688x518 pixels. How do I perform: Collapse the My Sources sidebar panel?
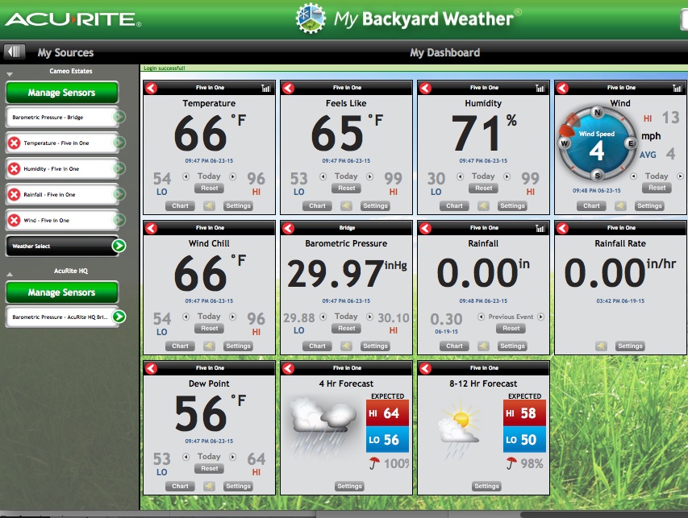tap(14, 52)
